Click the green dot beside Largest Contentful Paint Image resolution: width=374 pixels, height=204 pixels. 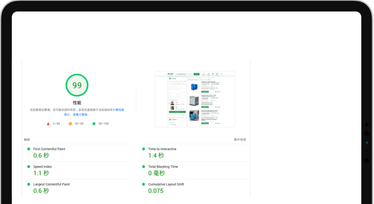click(29, 184)
